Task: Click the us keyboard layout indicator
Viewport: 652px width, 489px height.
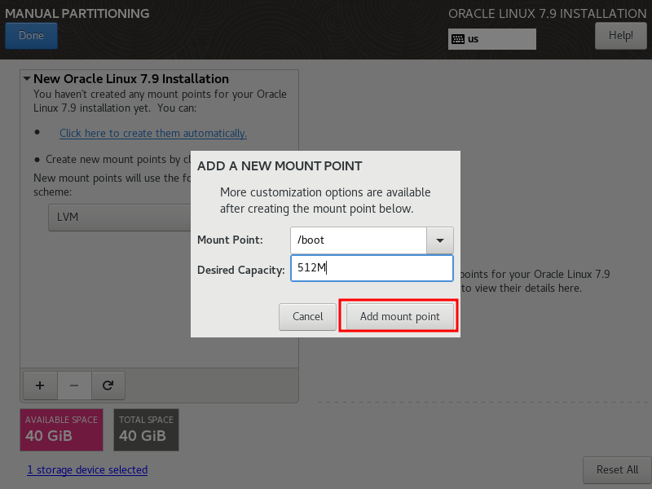Action: pos(492,39)
